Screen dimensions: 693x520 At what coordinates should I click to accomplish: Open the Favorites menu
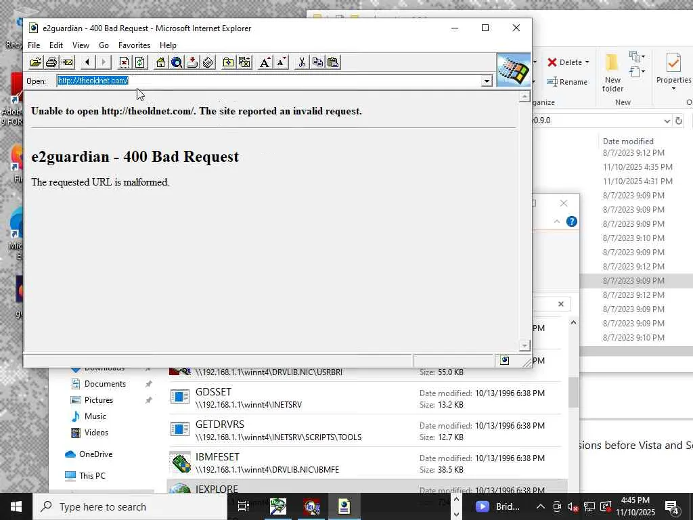click(x=135, y=45)
